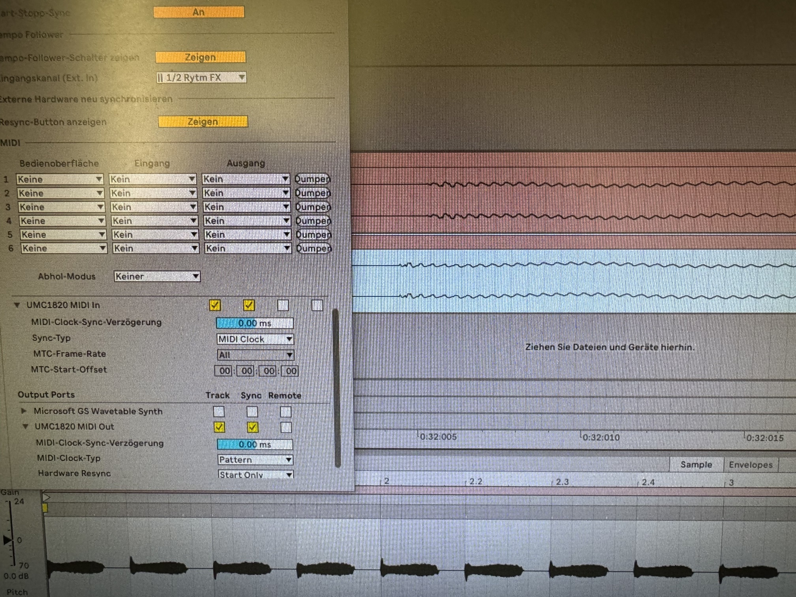Expand Microsoft GS Wavetable Synth output port
The image size is (796, 597).
coord(24,411)
